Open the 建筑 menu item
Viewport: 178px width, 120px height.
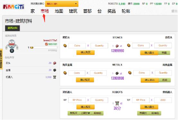pyautogui.click(x=73, y=11)
